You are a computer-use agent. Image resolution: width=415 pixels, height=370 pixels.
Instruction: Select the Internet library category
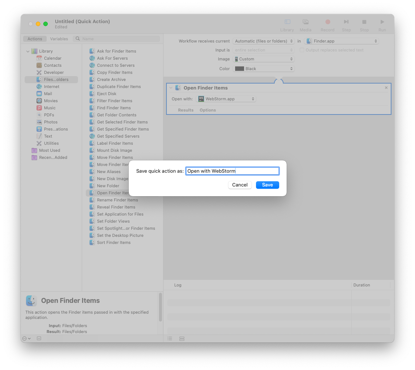pos(52,87)
